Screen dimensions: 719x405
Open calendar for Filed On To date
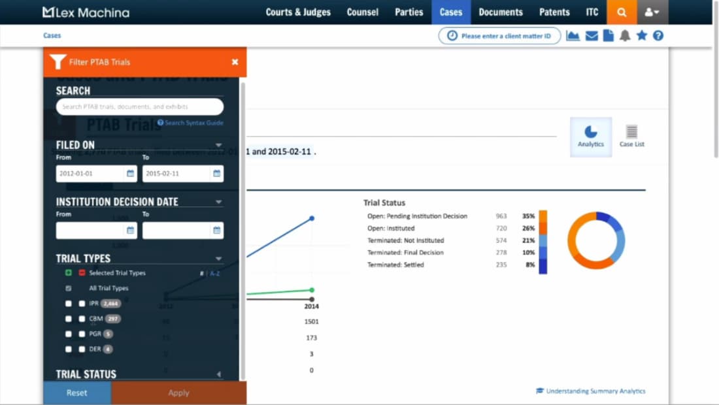click(x=216, y=174)
